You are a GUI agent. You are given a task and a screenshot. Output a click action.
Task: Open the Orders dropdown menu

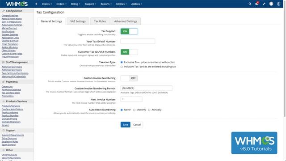click(x=62, y=4)
